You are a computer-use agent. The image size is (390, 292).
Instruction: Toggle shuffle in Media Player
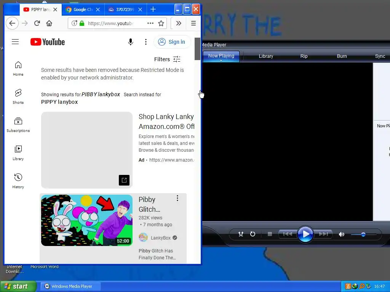(241, 234)
